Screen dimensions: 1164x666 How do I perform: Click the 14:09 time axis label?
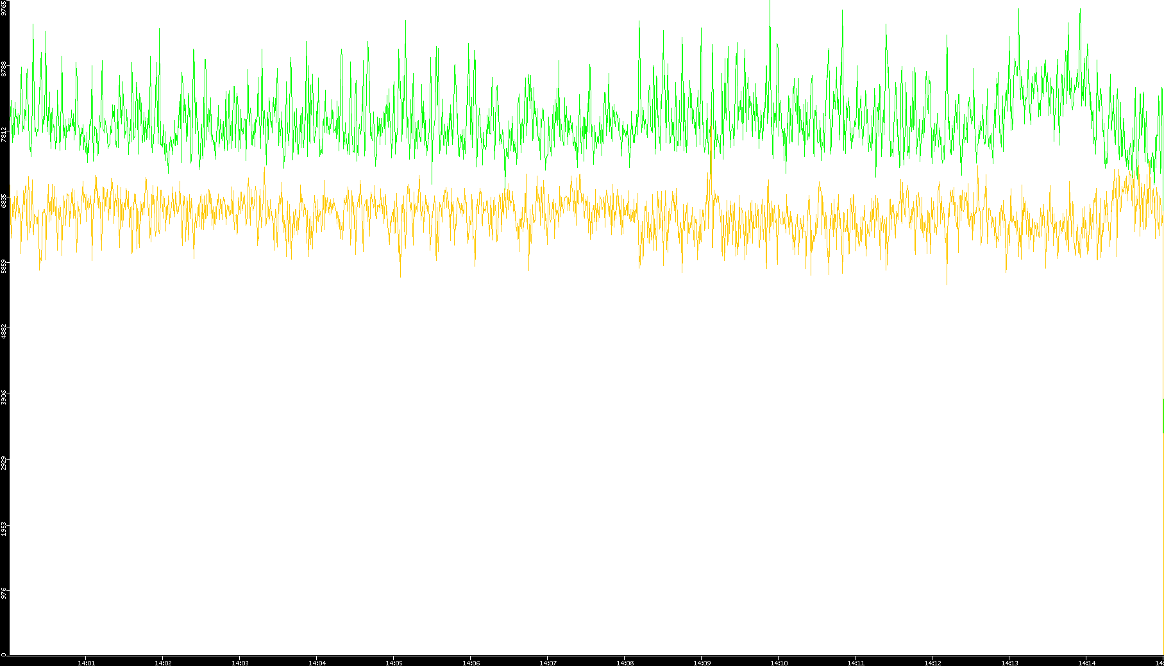coord(702,663)
